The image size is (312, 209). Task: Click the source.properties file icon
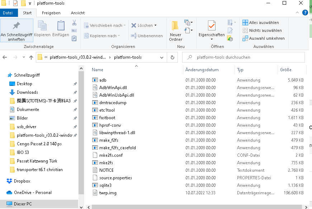pos(95,178)
